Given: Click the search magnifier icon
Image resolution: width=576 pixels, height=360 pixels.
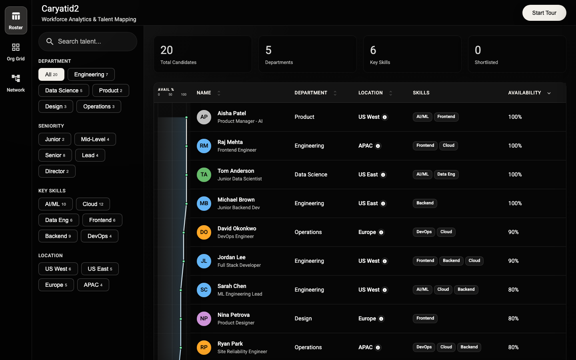Looking at the screenshot, I should 50,42.
